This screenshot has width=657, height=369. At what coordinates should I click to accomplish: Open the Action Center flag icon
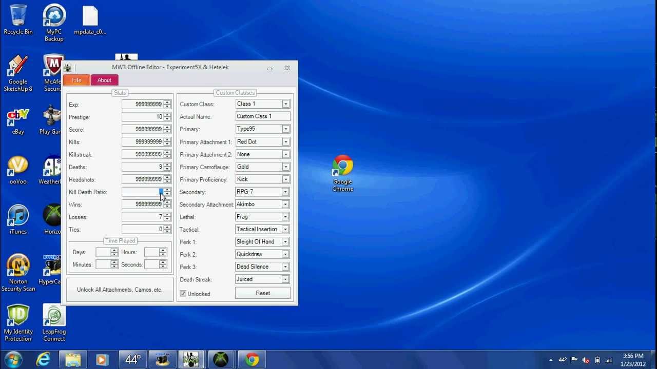tap(574, 360)
